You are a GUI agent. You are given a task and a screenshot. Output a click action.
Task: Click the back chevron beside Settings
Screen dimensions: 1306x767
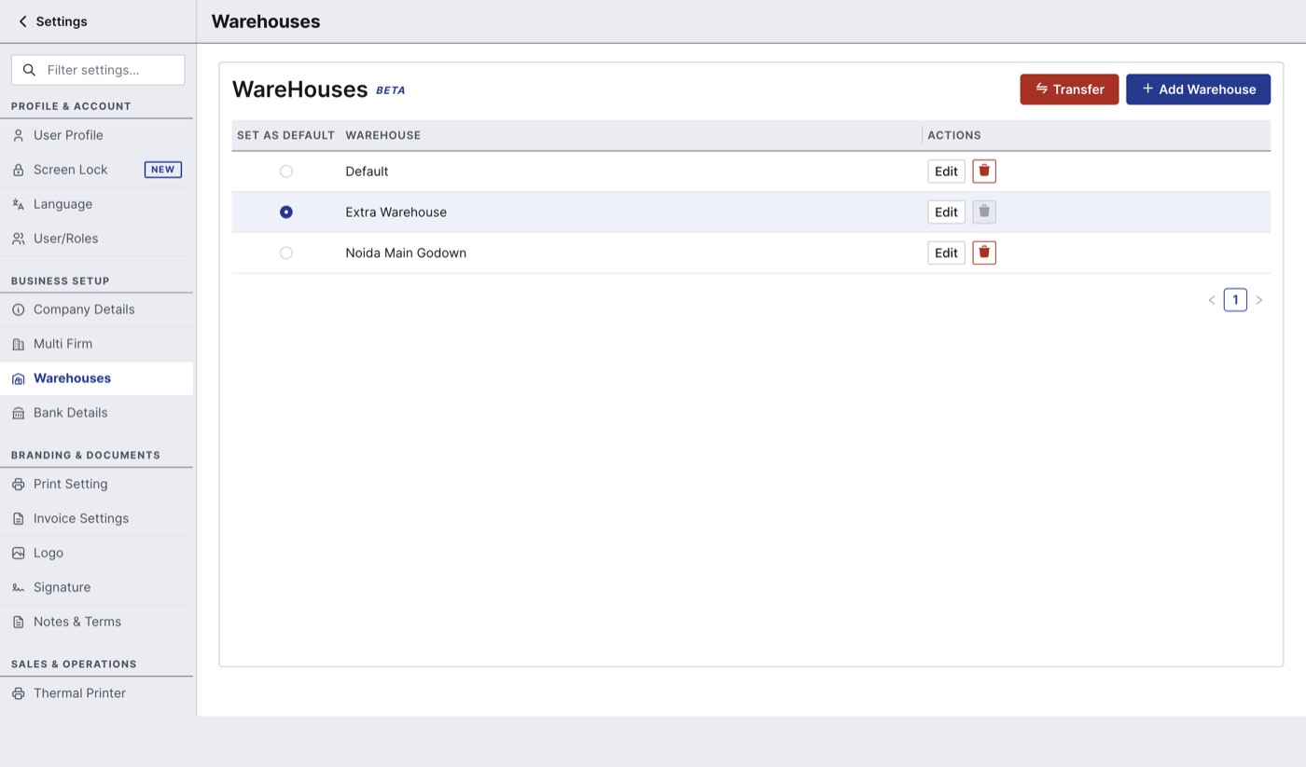tap(22, 21)
